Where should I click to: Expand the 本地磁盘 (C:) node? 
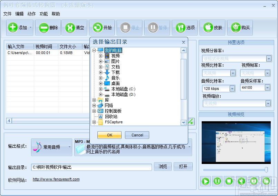[100, 89]
